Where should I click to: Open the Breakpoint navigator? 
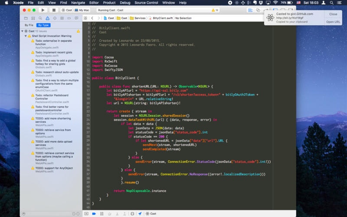point(69,18)
